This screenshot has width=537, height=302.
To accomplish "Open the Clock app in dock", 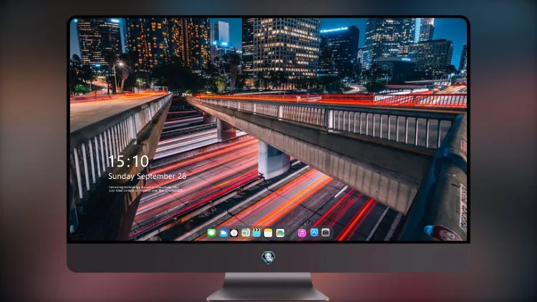I will pos(234,233).
